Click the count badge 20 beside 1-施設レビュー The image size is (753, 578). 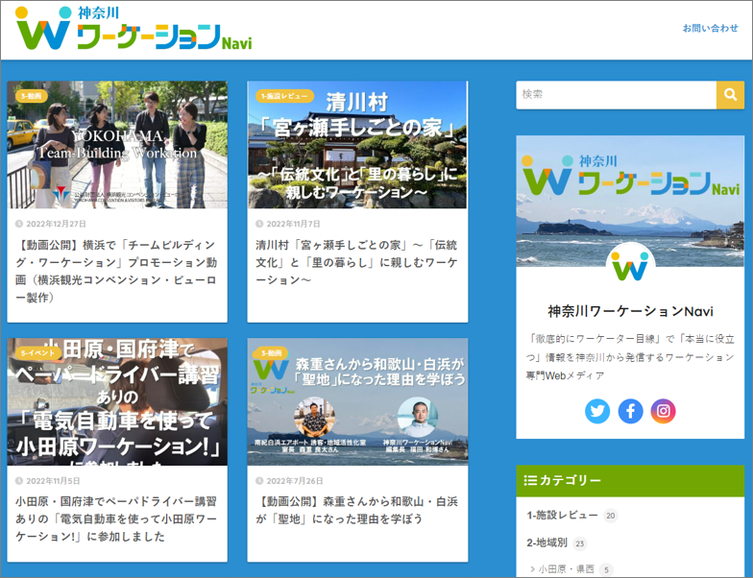click(611, 516)
